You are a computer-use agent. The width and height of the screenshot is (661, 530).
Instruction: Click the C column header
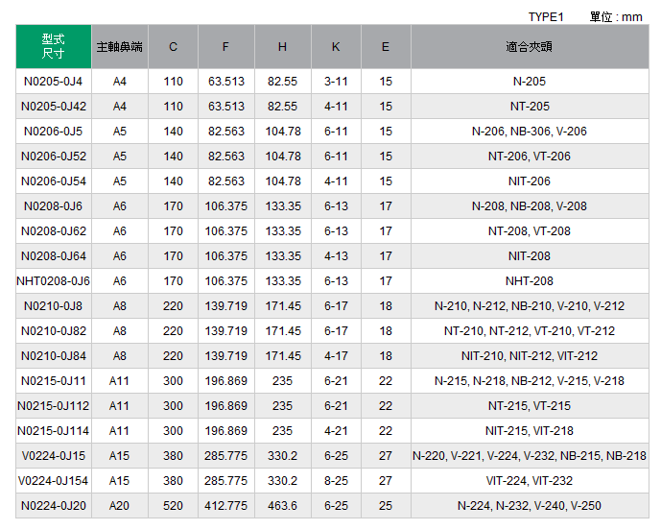point(173,46)
